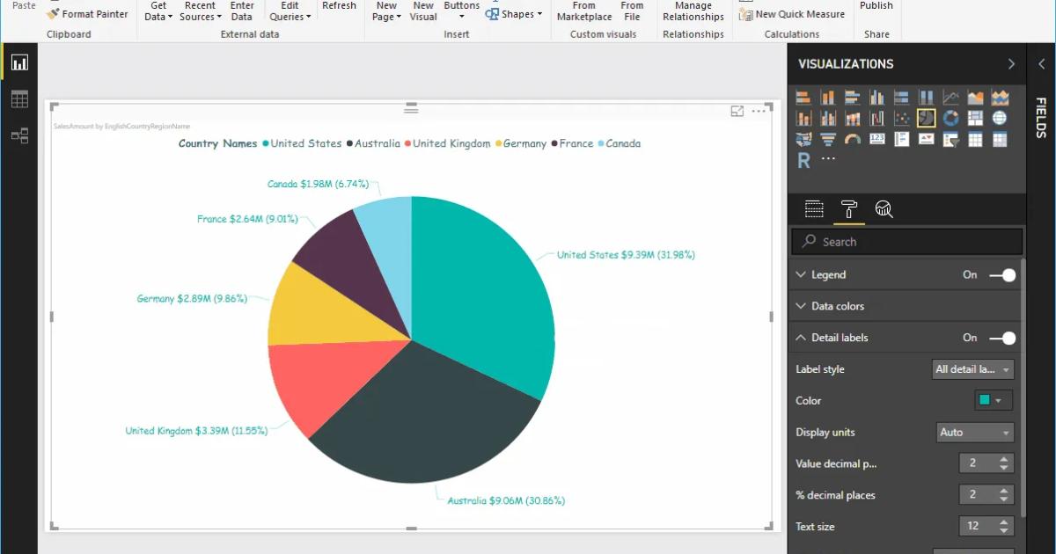Click New Quick Measure
This screenshot has width=1056, height=554.
click(792, 14)
